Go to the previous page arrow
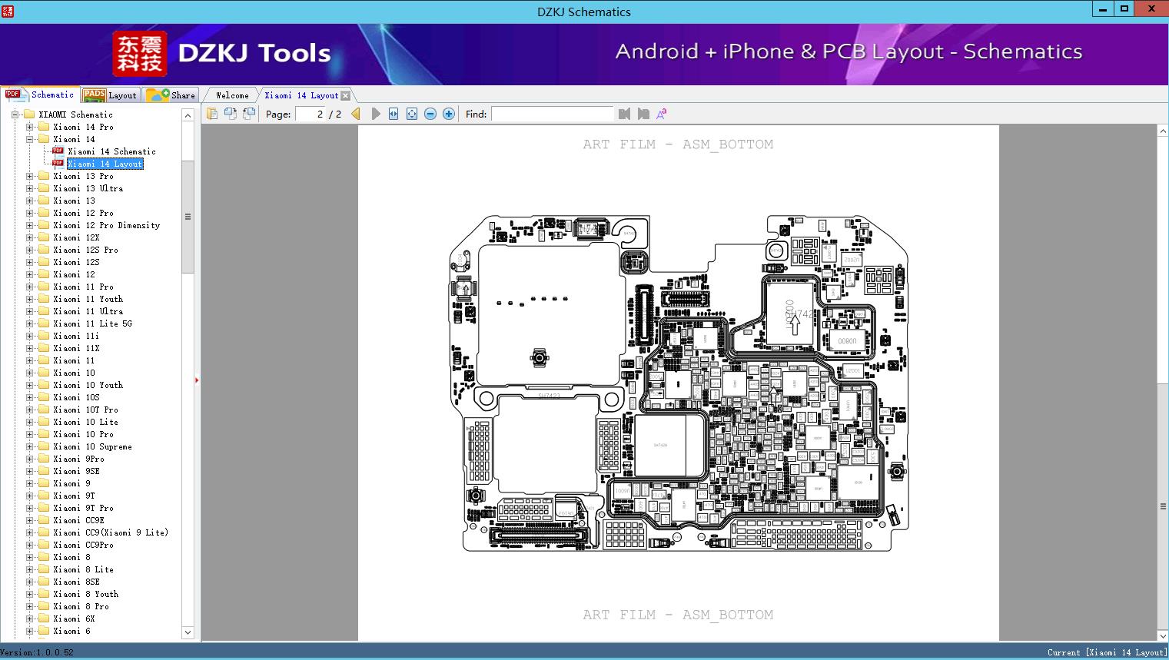 point(356,114)
